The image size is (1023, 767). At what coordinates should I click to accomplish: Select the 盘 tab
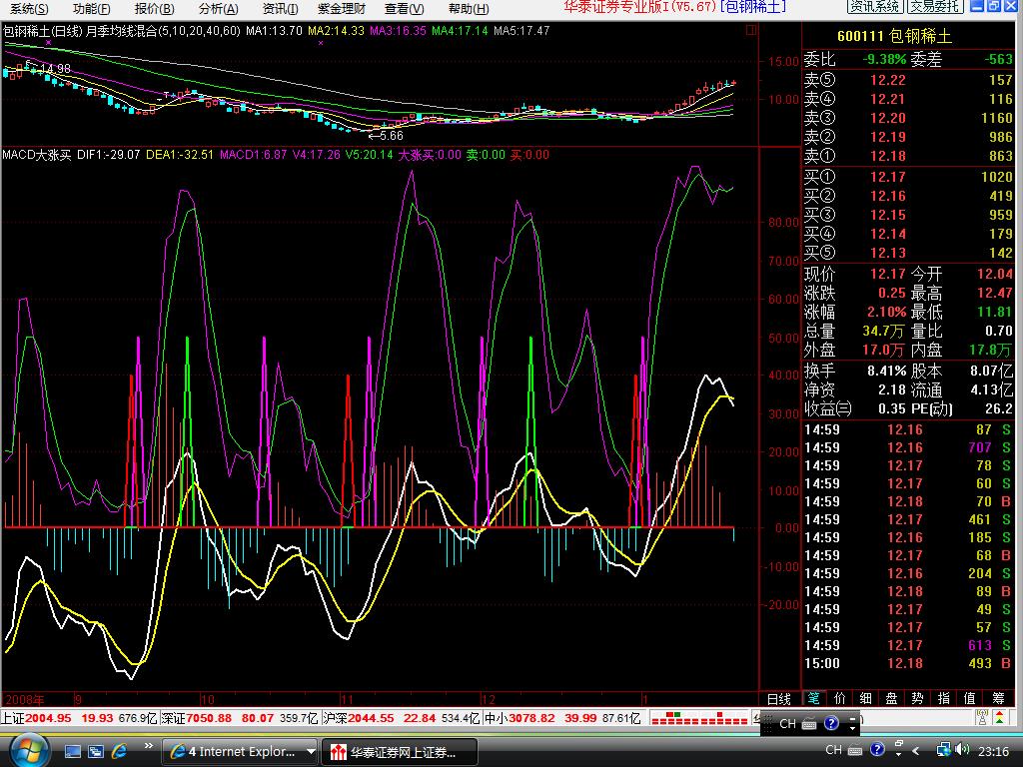pyautogui.click(x=892, y=698)
